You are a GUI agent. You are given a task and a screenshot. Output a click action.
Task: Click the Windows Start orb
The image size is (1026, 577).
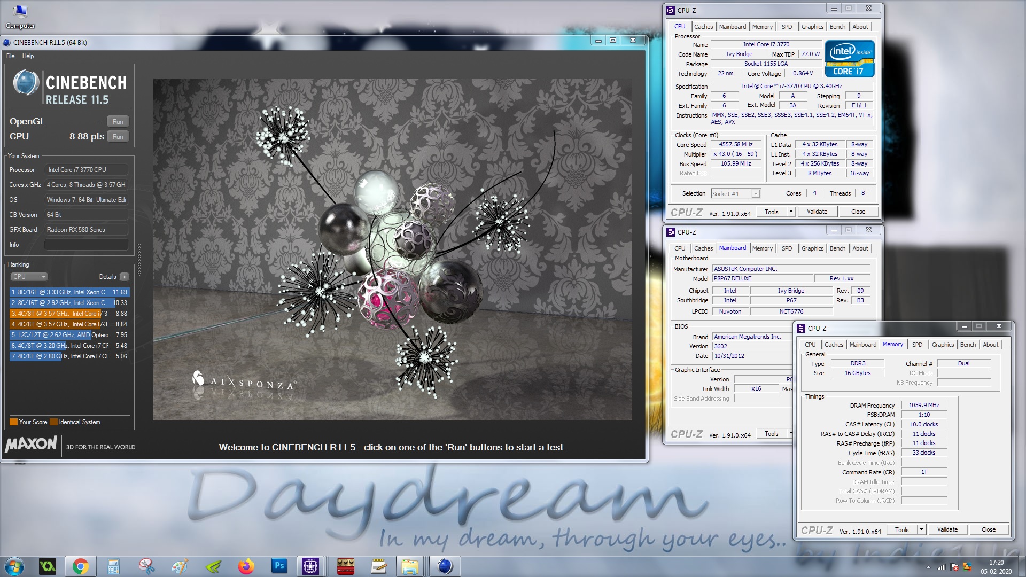[x=14, y=566]
